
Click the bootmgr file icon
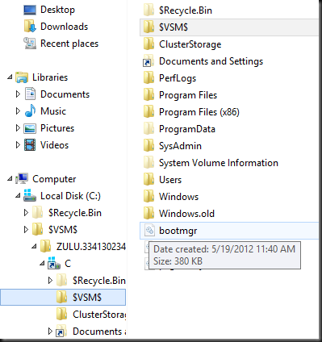pyautogui.click(x=149, y=231)
